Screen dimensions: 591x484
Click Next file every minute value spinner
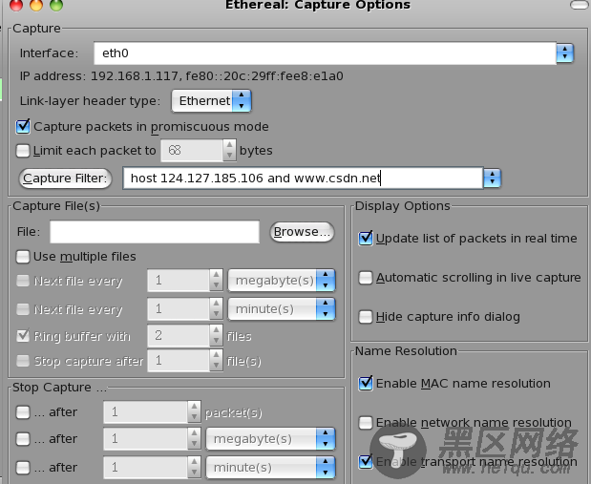coord(185,309)
